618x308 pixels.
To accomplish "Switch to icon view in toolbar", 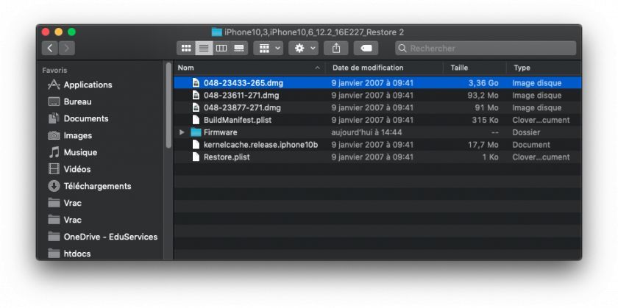I will (x=186, y=48).
